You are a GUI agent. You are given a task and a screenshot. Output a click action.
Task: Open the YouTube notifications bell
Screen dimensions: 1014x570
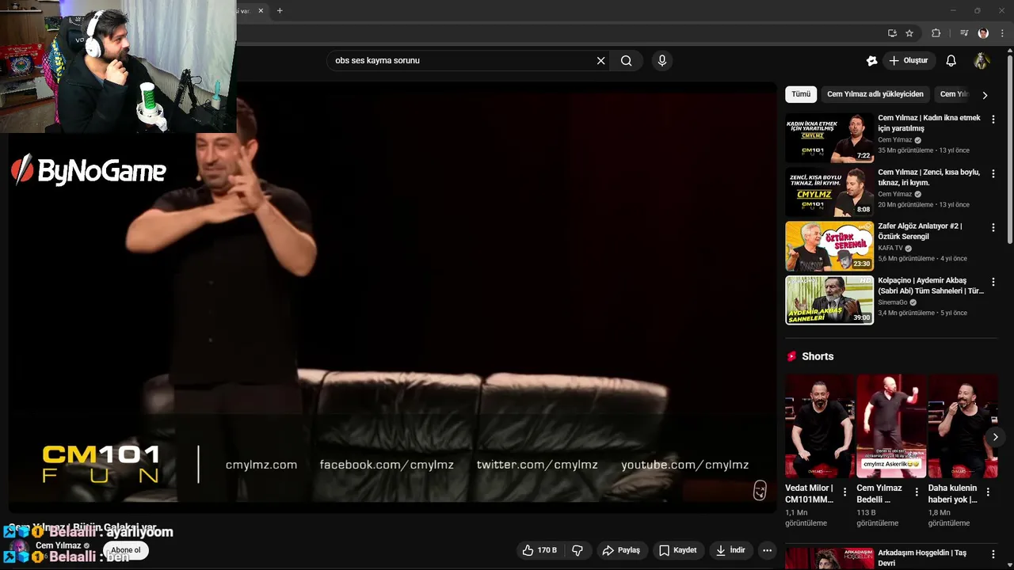coord(951,60)
